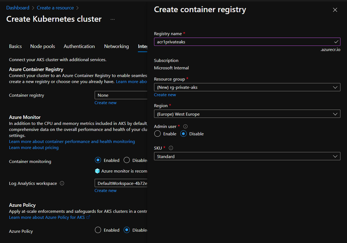The width and height of the screenshot is (347, 243).
Task: Click the Azure monitor cube icon
Action: (97, 171)
